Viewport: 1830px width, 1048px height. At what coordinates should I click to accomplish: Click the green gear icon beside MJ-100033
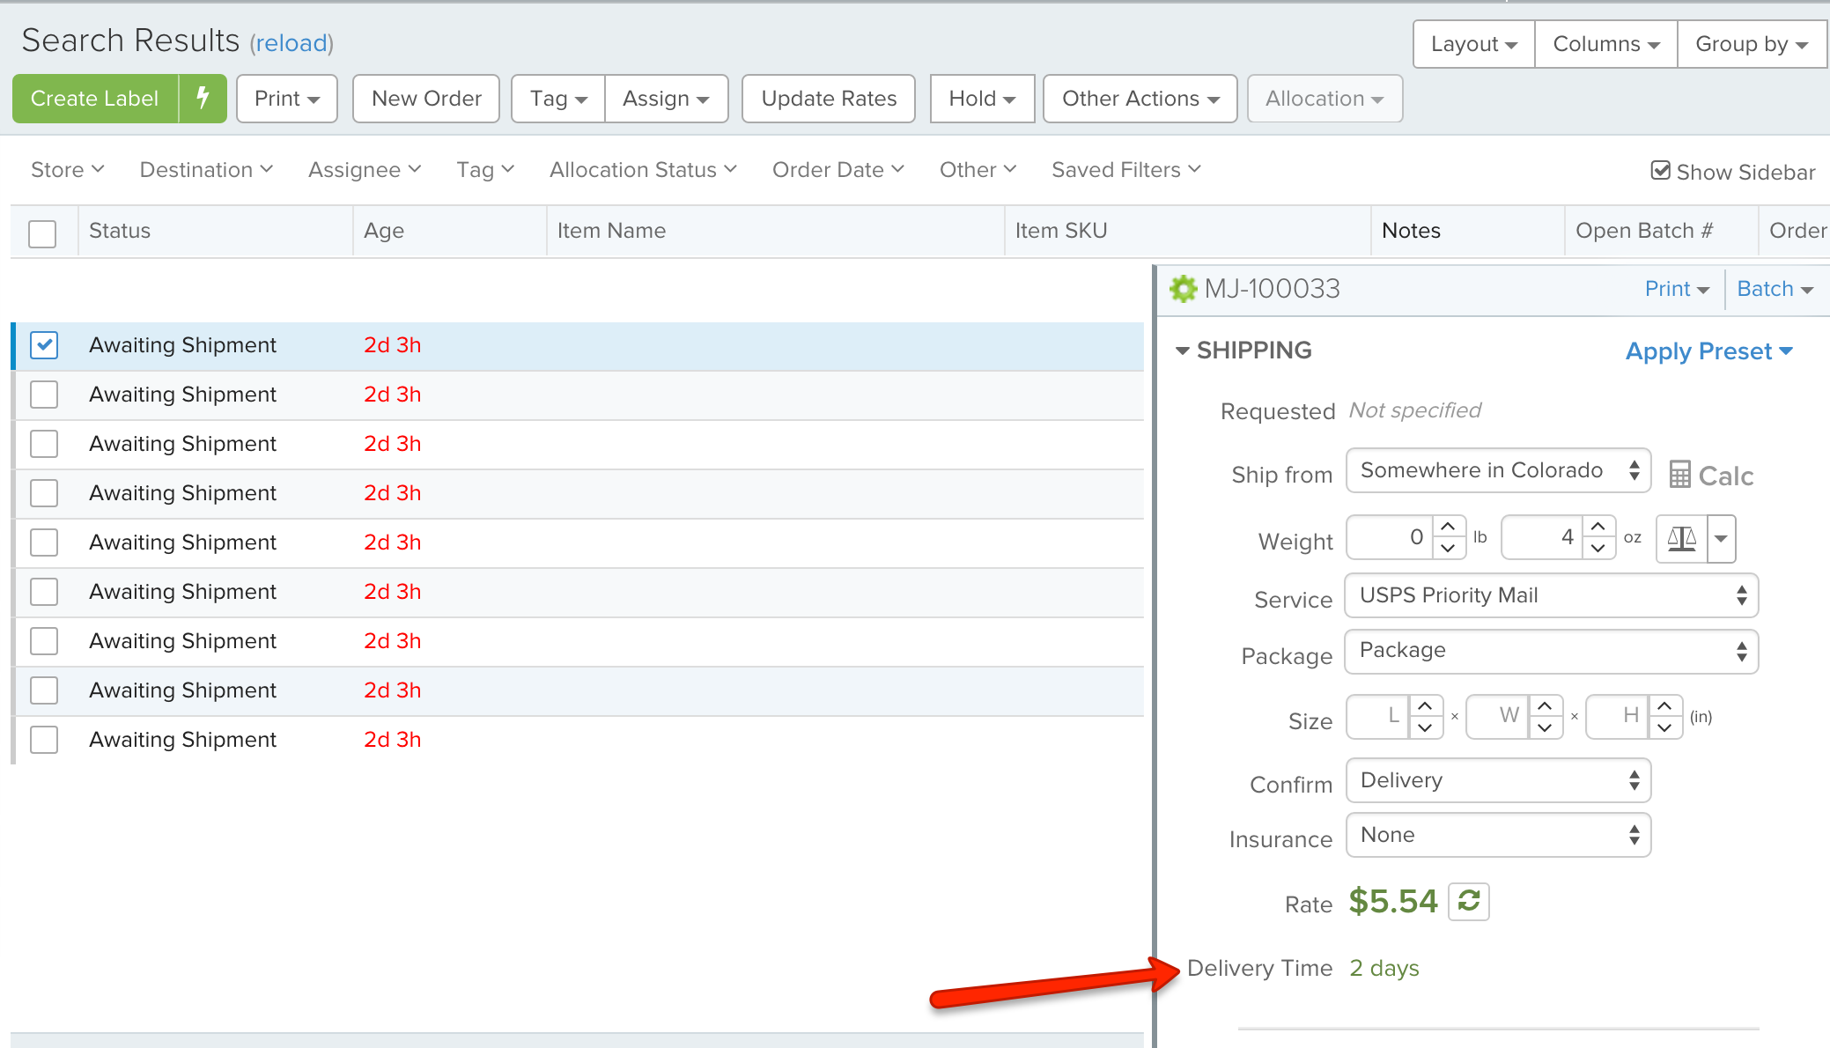(x=1183, y=289)
